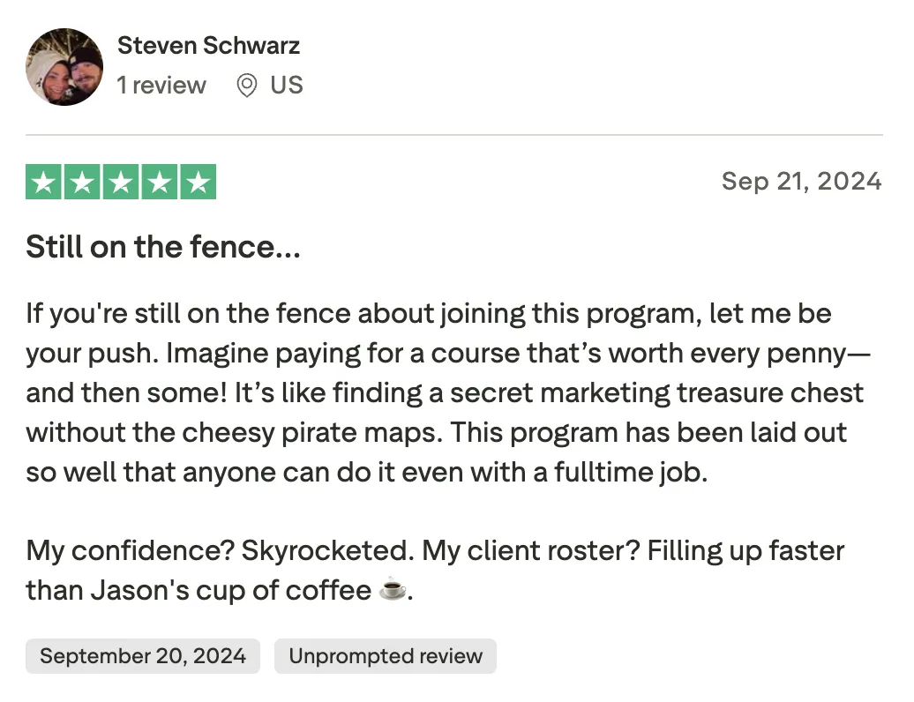The height and width of the screenshot is (702, 914).
Task: Click the 'Sep 21, 2024' posted date
Action: tap(801, 181)
